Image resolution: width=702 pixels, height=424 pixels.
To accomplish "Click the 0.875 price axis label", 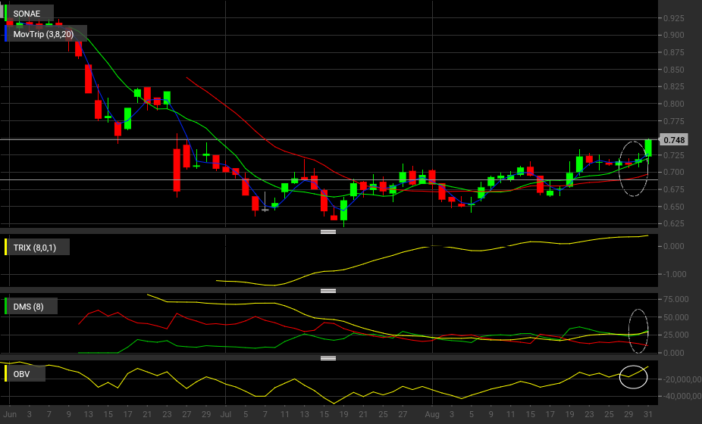I will (x=674, y=52).
